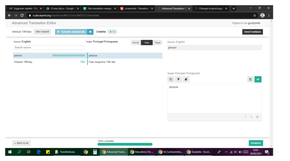Open Gustykite Chrome taskbar window
This screenshot has height=161, width=290.
click(199, 152)
